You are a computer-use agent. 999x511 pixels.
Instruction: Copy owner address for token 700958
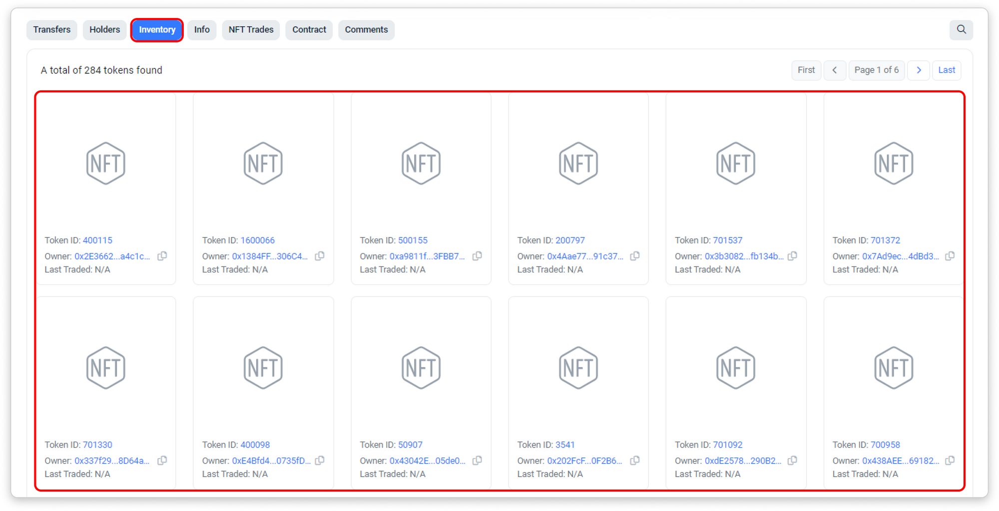pyautogui.click(x=950, y=461)
